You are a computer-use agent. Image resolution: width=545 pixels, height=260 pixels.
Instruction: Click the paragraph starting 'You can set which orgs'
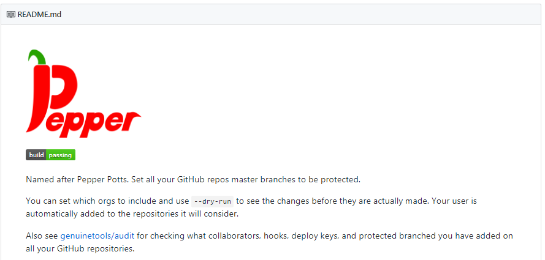click(251, 207)
